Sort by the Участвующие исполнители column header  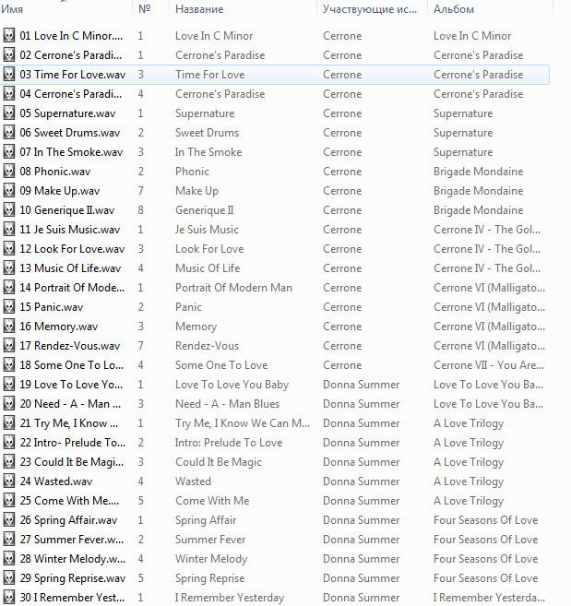tap(372, 9)
